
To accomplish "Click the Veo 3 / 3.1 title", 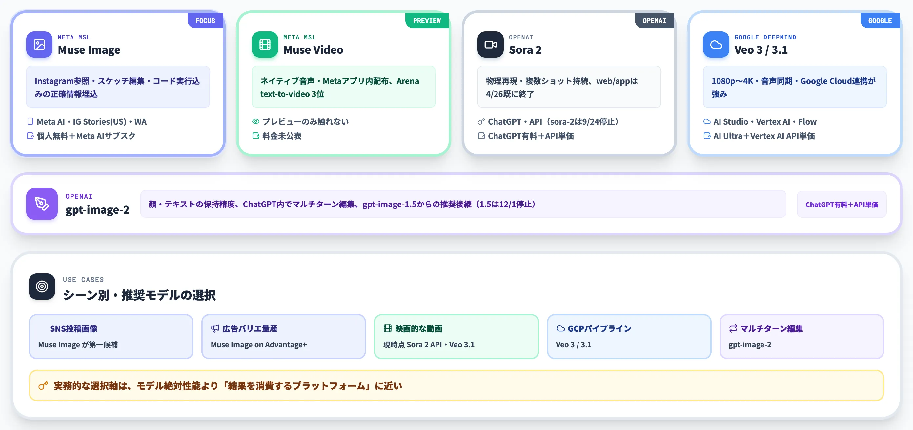I will [x=761, y=50].
